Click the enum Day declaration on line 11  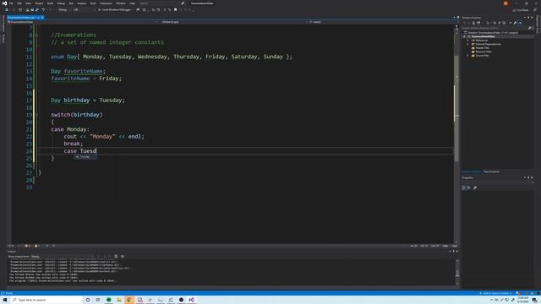click(172, 57)
